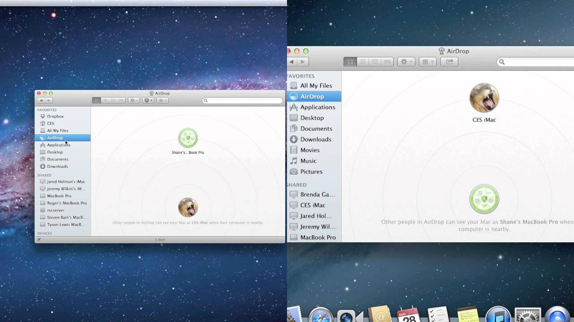
Task: Open the Action gear menu in left window
Action: pos(134,101)
